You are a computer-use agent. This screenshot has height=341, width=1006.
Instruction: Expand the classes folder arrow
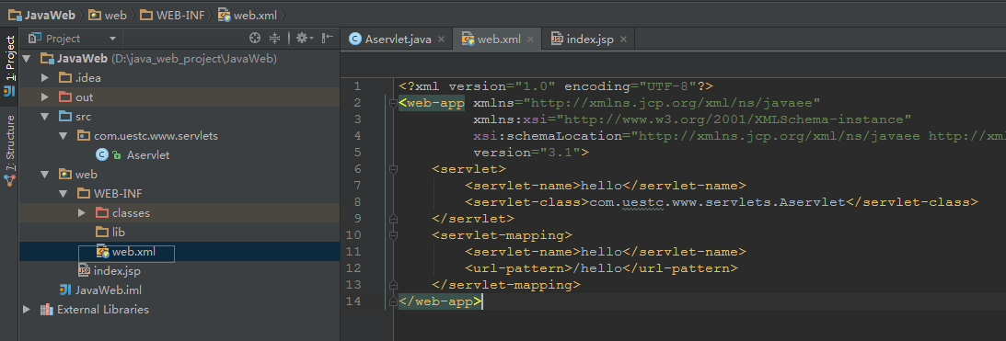pos(82,213)
